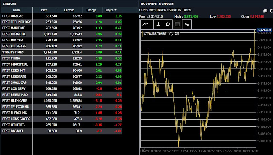
Task: Toggle the chart grid icon
Action: point(177,24)
